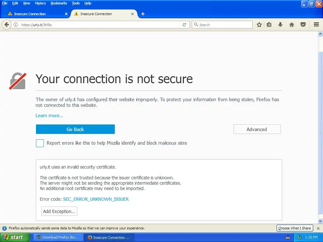Click the Advanced button

coord(257,129)
